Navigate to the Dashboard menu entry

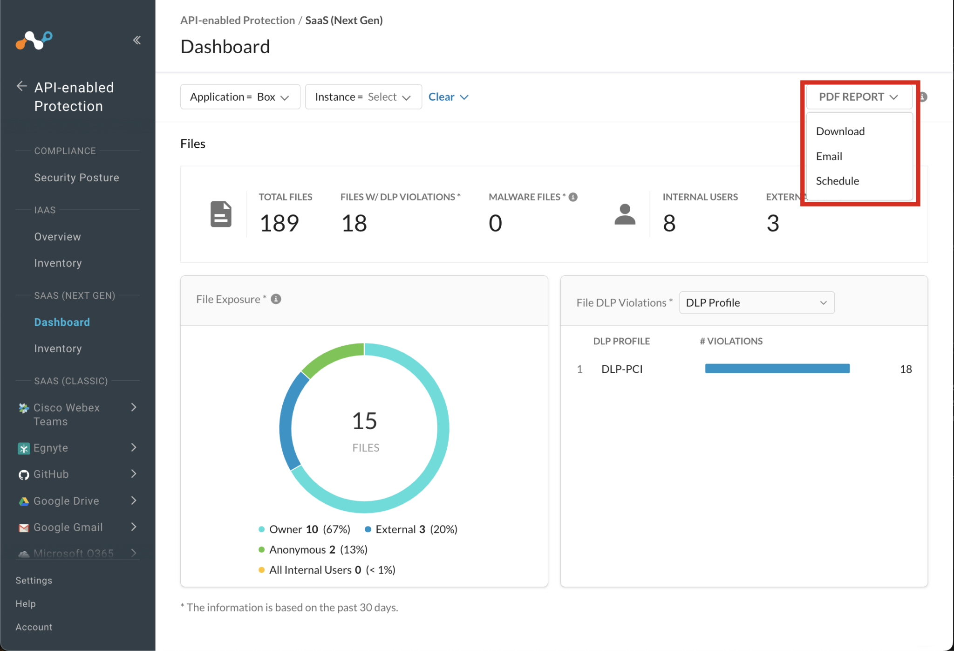(x=62, y=322)
